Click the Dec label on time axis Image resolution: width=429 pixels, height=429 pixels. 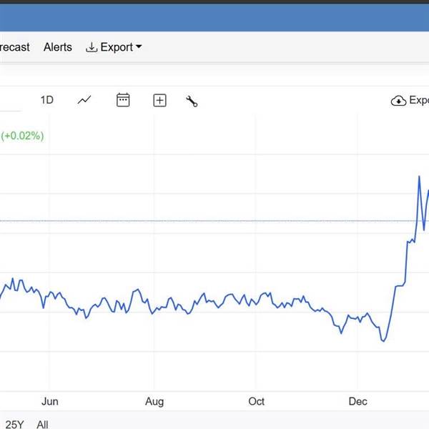(x=357, y=401)
